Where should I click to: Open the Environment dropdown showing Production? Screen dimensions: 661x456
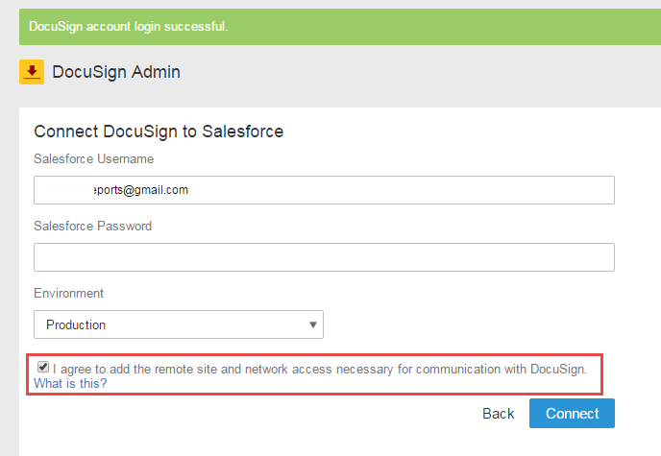(179, 324)
